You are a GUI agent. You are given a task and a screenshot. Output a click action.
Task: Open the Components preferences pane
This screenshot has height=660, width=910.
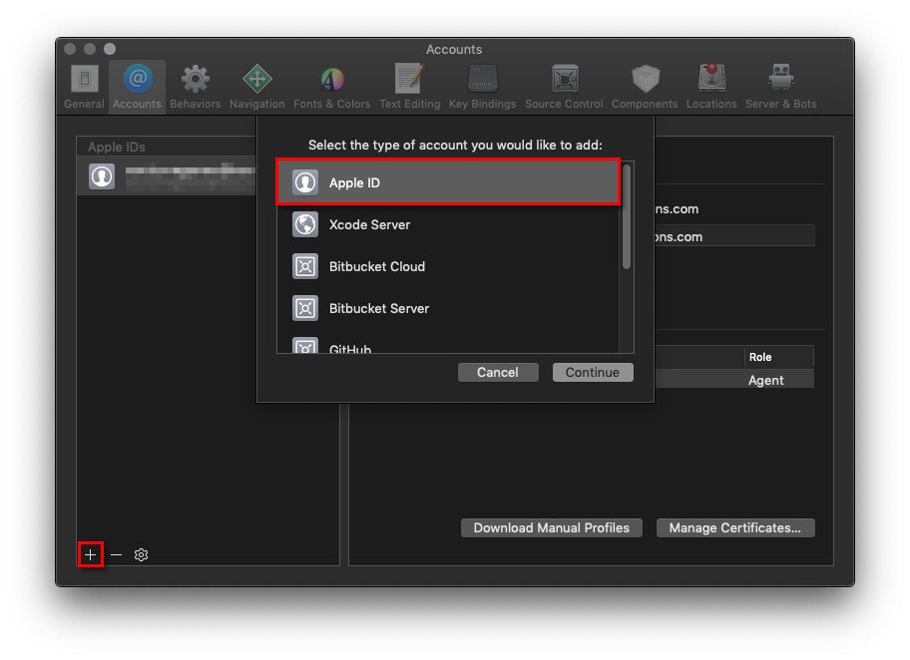[644, 86]
